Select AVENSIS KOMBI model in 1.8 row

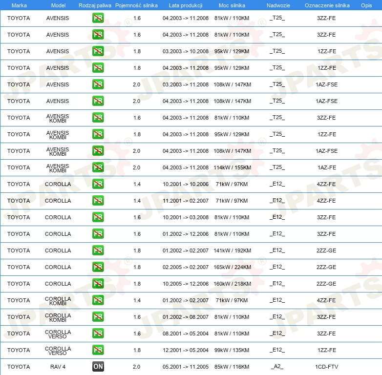pyautogui.click(x=58, y=135)
